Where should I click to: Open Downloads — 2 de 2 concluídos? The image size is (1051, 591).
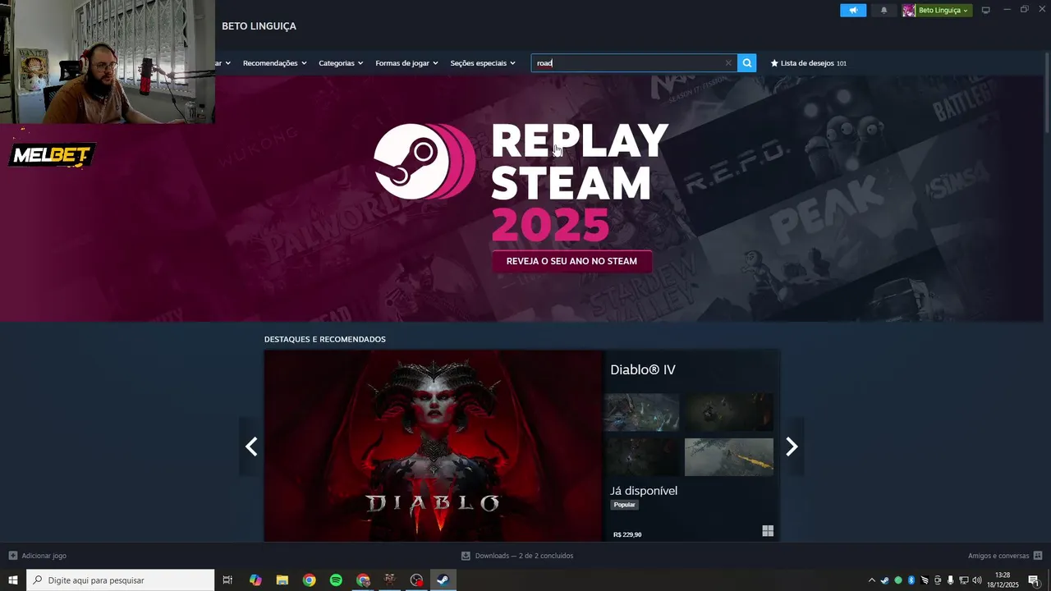pos(524,556)
